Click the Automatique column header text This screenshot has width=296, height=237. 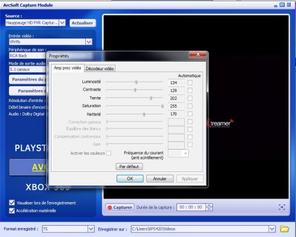(189, 76)
